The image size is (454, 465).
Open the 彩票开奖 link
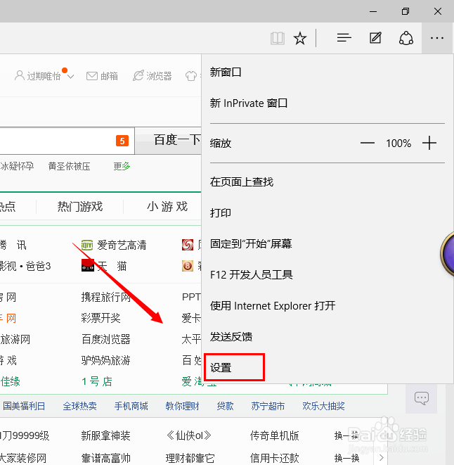click(100, 318)
